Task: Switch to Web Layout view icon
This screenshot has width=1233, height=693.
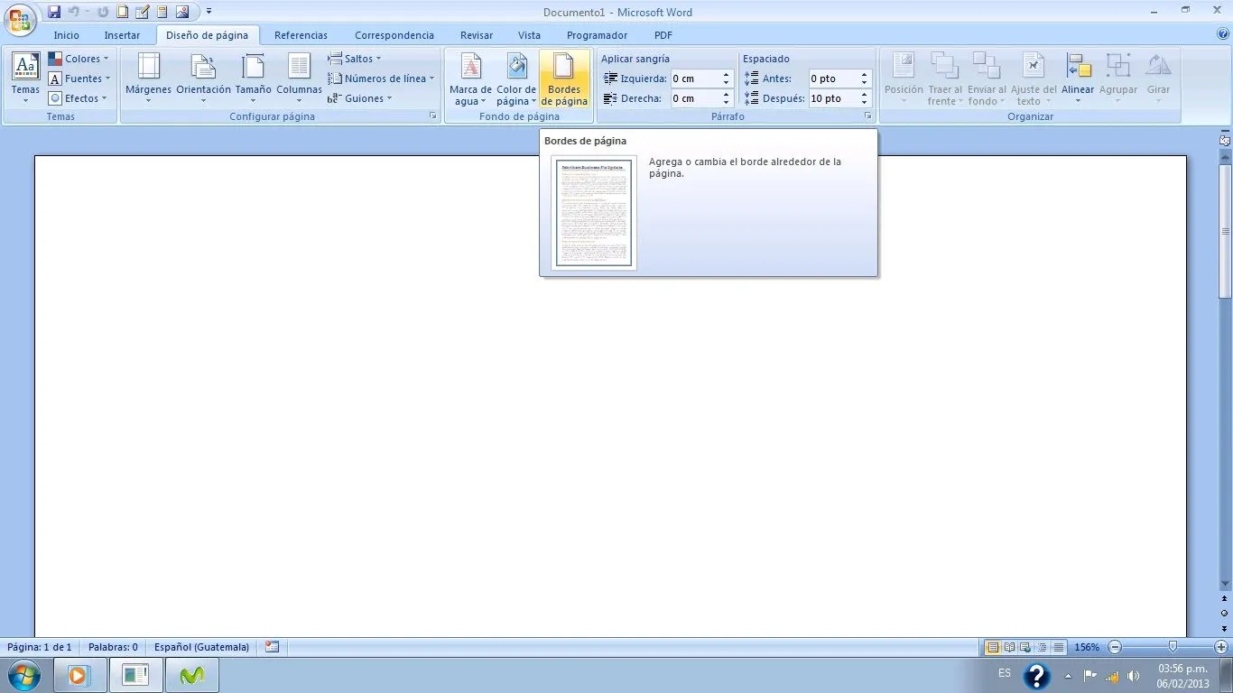Action: (1025, 647)
